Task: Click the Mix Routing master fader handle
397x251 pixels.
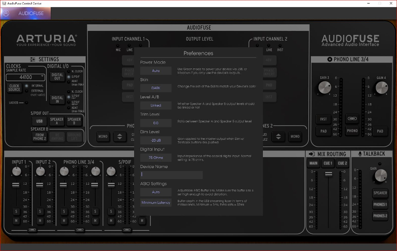Action: click(x=328, y=174)
